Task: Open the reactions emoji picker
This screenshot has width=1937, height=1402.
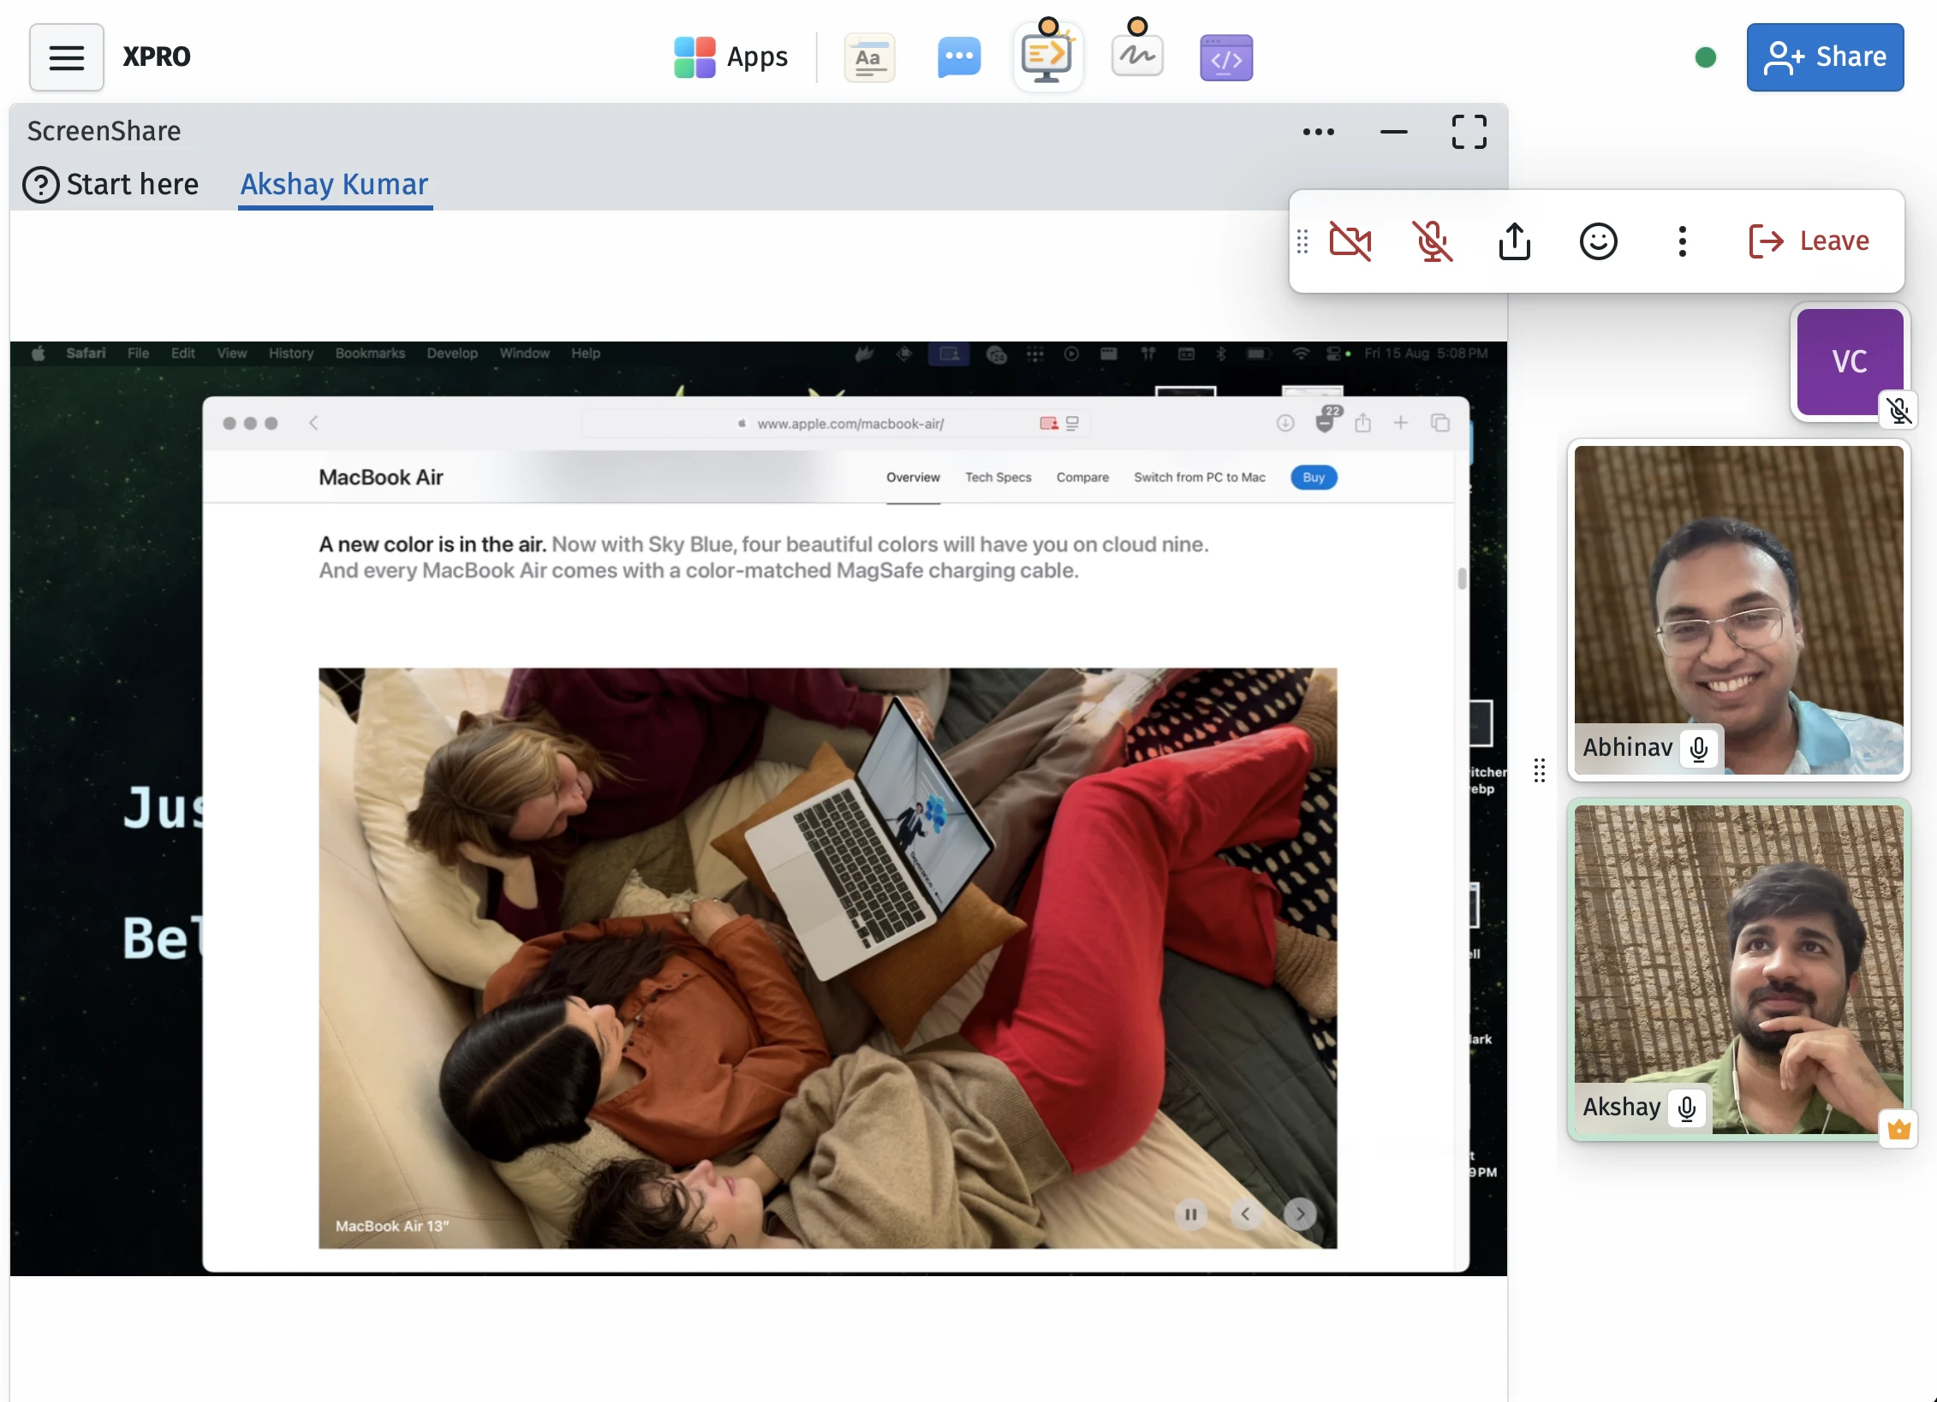Action: 1598,241
